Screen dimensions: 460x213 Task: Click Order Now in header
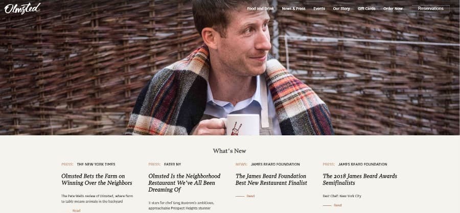(393, 9)
